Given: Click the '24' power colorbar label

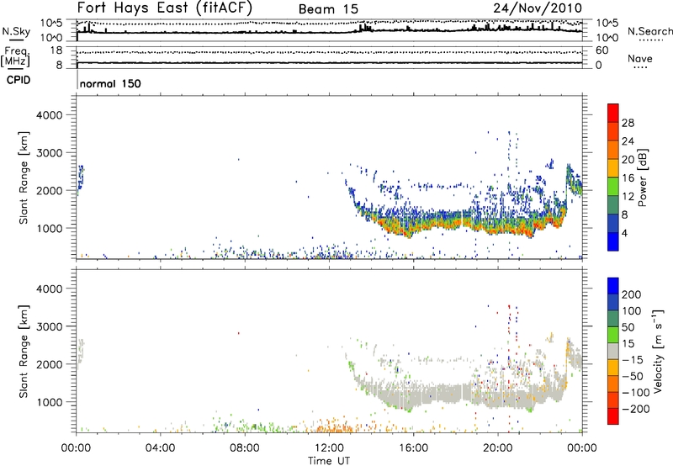Looking at the screenshot, I should [x=628, y=141].
